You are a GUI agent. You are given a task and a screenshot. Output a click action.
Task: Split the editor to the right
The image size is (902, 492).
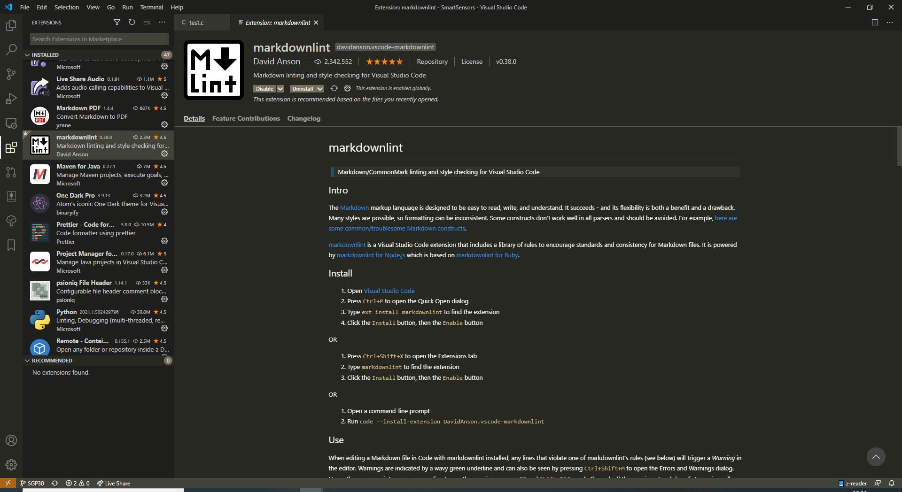pos(875,23)
